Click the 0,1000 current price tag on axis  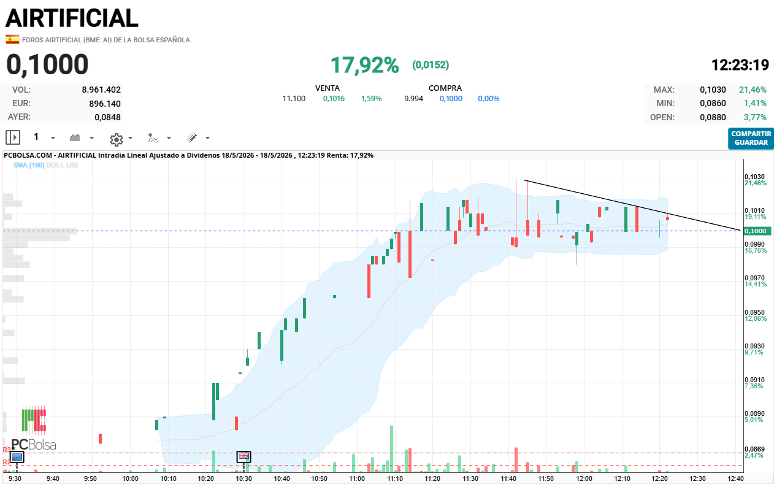click(x=757, y=231)
